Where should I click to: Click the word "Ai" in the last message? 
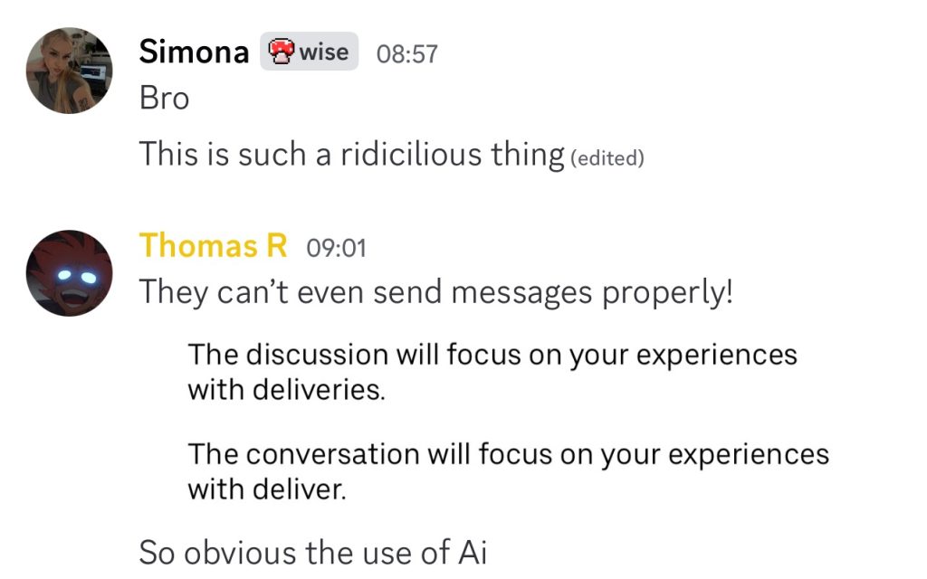(471, 552)
